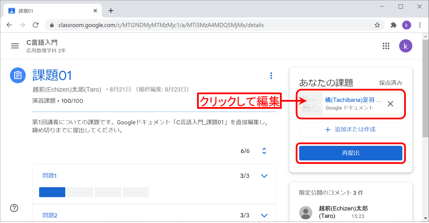This screenshot has height=223, width=429.
Task: Click the 課題01 assignment heading
Action: click(x=52, y=75)
